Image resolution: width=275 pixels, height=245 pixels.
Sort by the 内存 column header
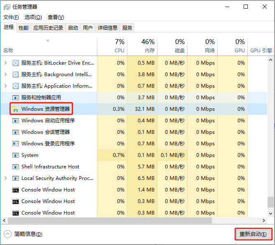(142, 47)
